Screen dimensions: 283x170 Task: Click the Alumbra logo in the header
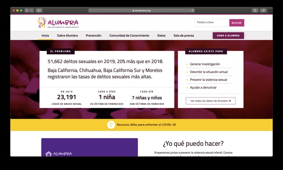pos(58,23)
